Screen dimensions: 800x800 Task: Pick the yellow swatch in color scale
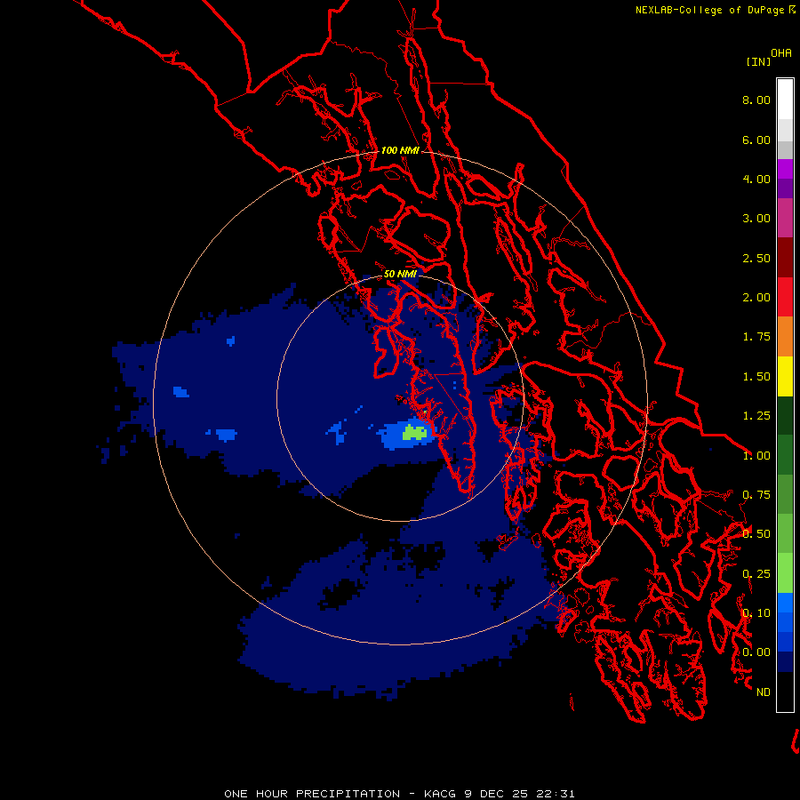click(x=785, y=377)
